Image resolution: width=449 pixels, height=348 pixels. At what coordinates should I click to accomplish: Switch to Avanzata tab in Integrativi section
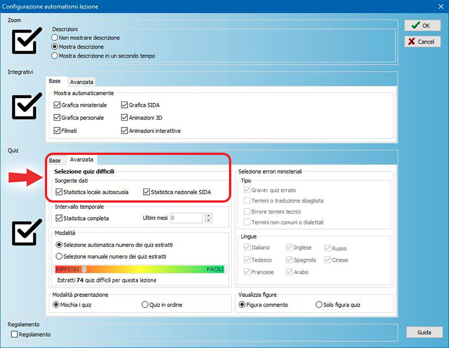coord(81,82)
